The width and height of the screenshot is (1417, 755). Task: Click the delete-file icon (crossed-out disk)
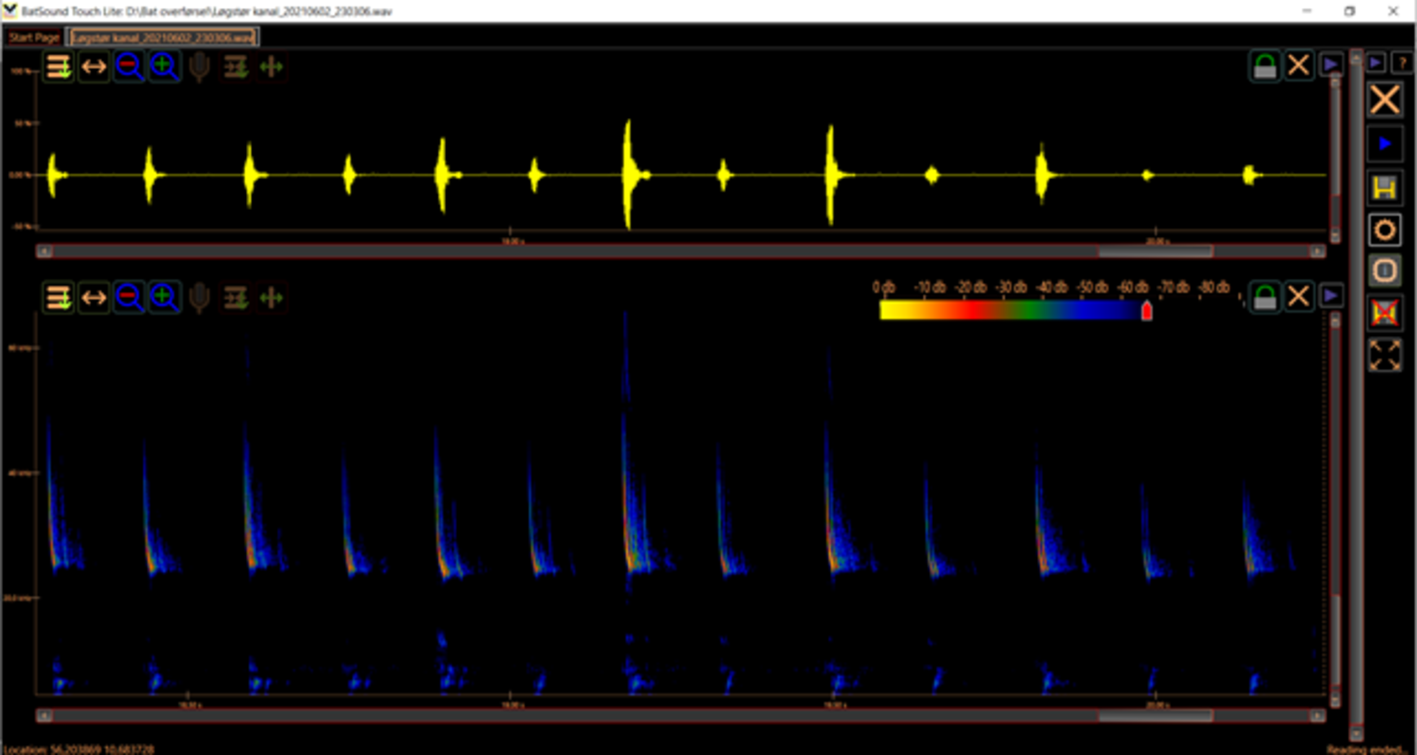tap(1384, 313)
